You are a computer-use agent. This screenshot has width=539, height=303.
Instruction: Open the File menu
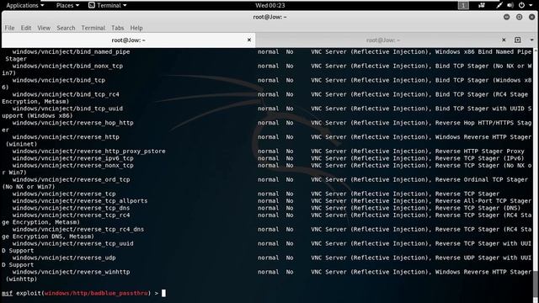[9, 28]
